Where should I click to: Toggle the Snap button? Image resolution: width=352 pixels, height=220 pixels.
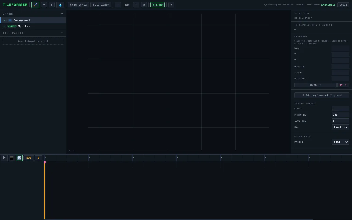point(158,5)
